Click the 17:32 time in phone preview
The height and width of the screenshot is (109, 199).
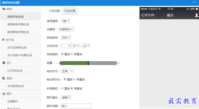(170, 9)
